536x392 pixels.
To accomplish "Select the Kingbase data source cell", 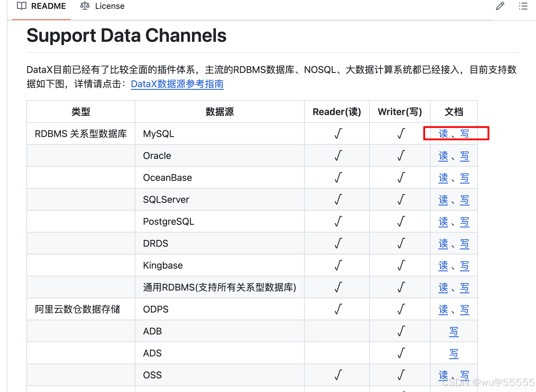I will (x=220, y=265).
